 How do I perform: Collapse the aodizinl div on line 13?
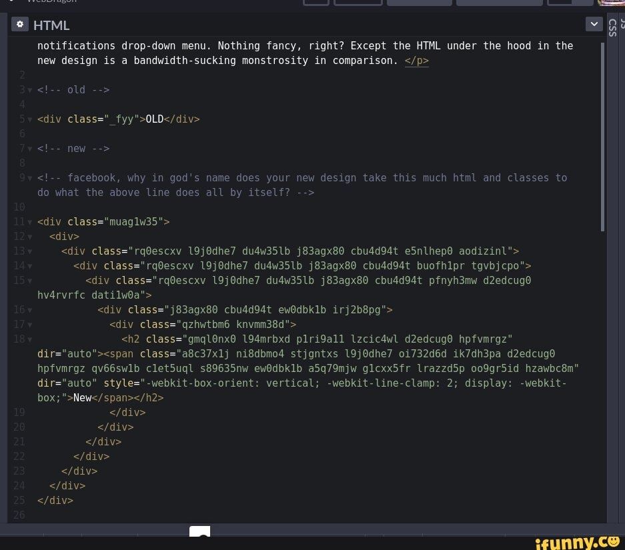point(30,251)
